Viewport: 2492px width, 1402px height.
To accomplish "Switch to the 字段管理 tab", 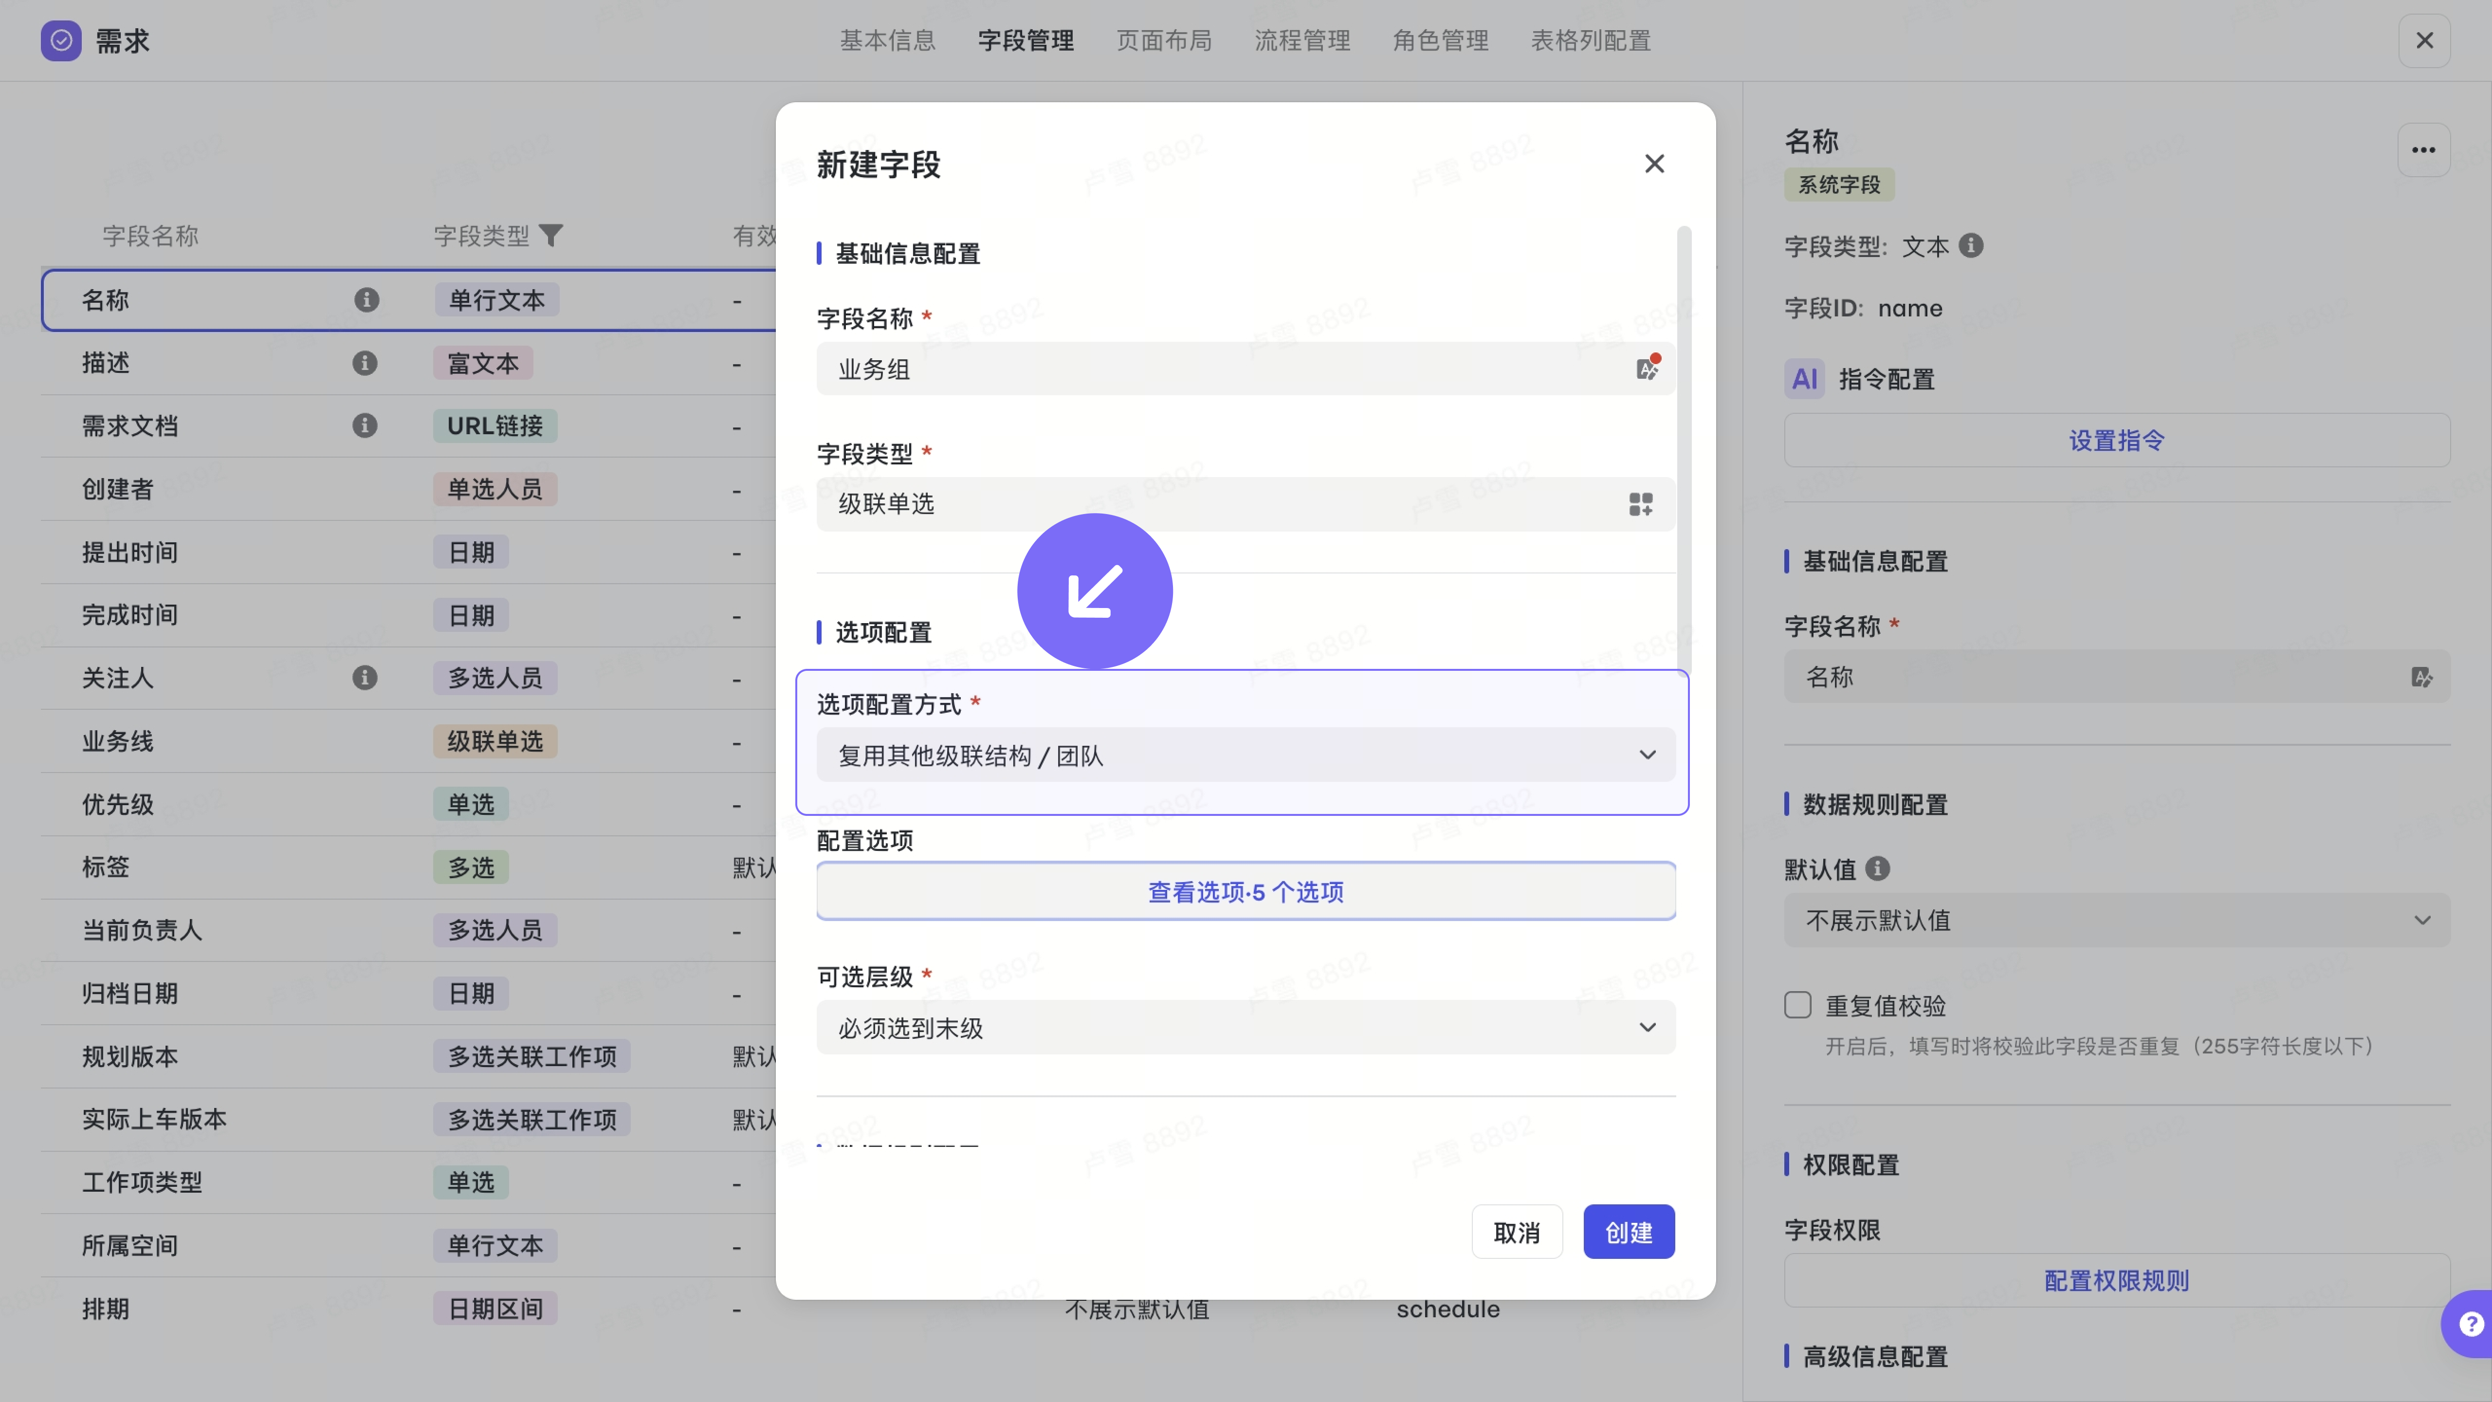I will (x=1026, y=40).
